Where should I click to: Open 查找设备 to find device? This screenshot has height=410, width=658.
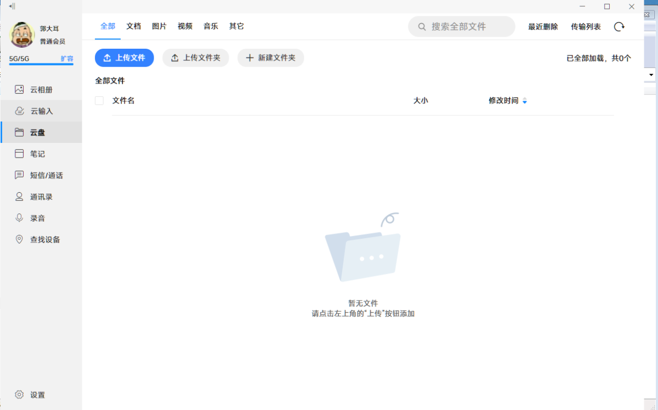coord(43,239)
